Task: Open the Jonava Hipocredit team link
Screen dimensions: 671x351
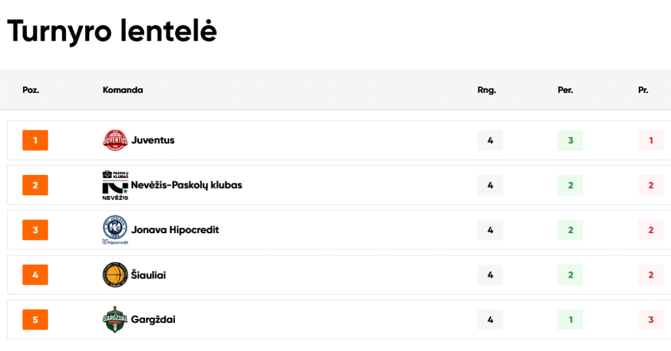Action: (x=175, y=231)
